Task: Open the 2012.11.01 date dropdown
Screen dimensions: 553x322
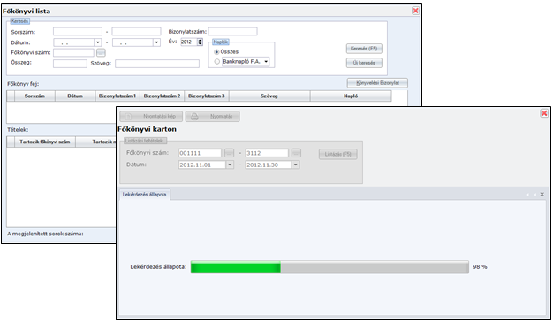Action: click(x=230, y=165)
